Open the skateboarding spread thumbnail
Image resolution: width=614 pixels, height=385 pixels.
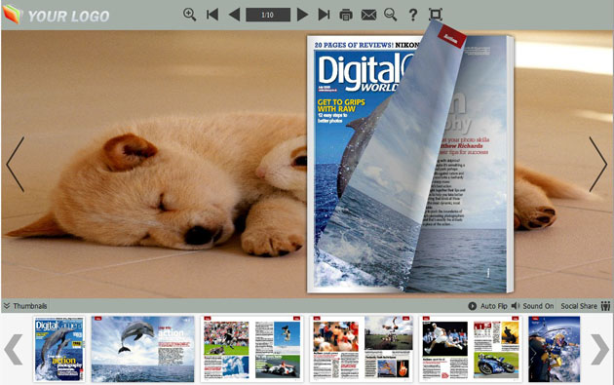[x=361, y=349]
